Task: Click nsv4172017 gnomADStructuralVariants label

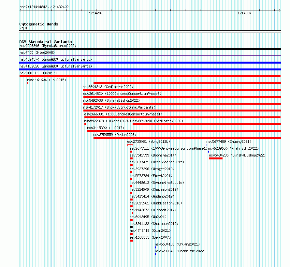Action: click(119, 107)
